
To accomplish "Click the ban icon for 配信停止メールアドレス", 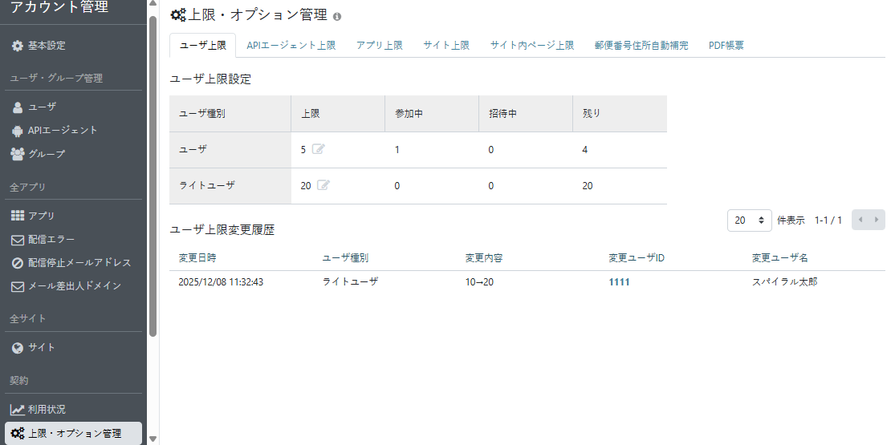I will pyautogui.click(x=18, y=263).
